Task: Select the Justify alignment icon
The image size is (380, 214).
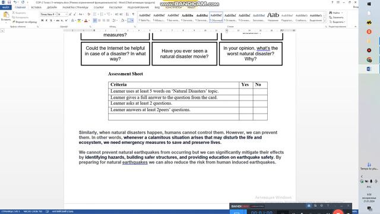Action: 108,21
